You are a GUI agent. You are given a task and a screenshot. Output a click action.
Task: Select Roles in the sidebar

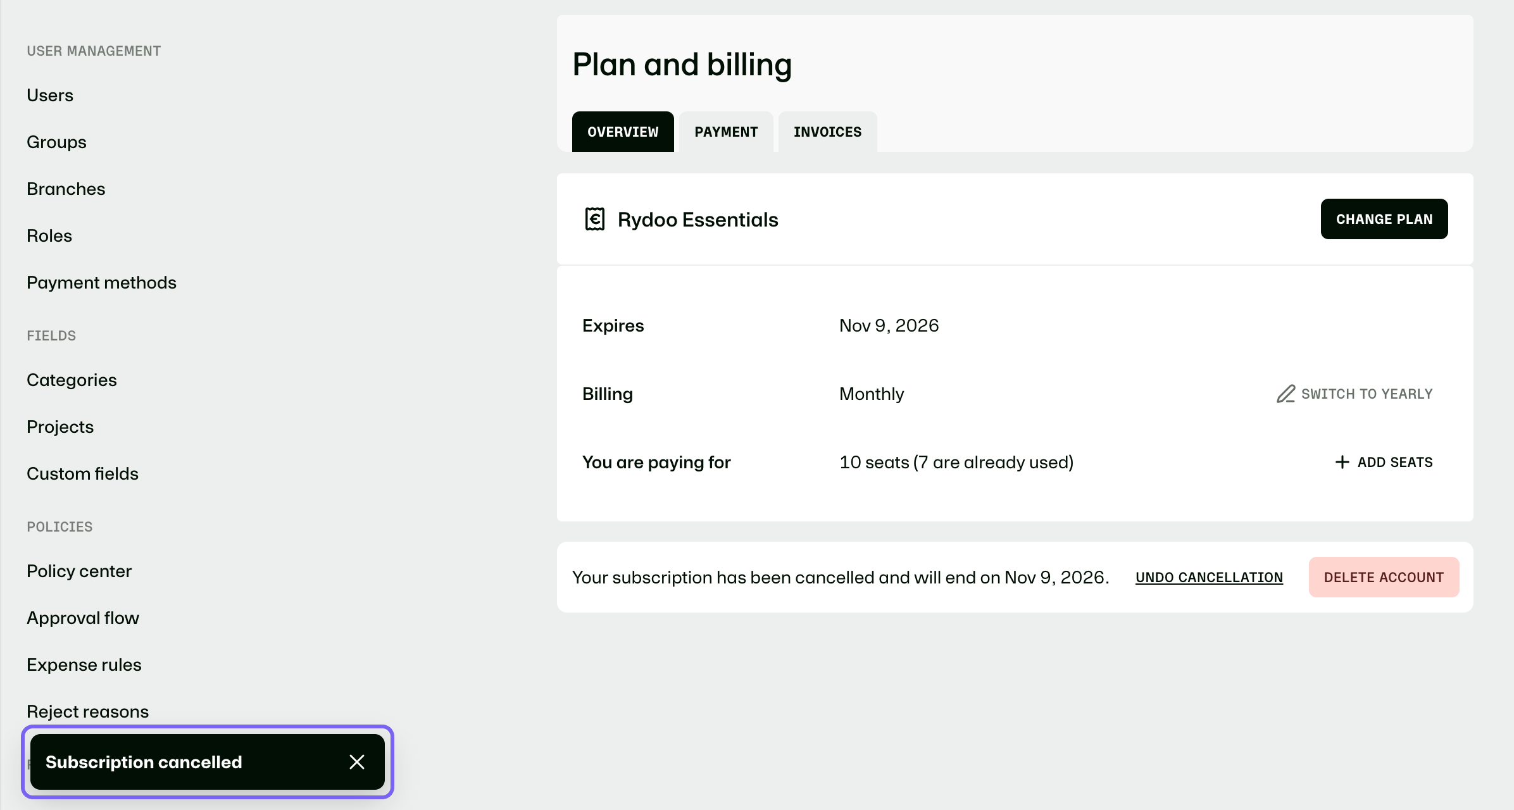click(49, 235)
